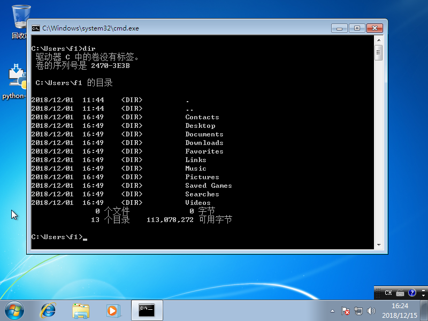The height and width of the screenshot is (321, 428).
Task: Close the cmd.exe window
Action: [x=375, y=28]
